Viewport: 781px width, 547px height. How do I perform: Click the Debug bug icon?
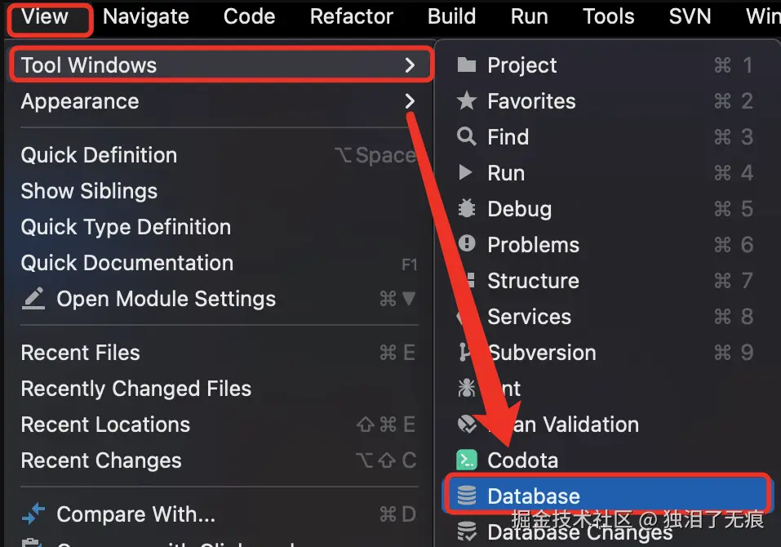click(467, 209)
